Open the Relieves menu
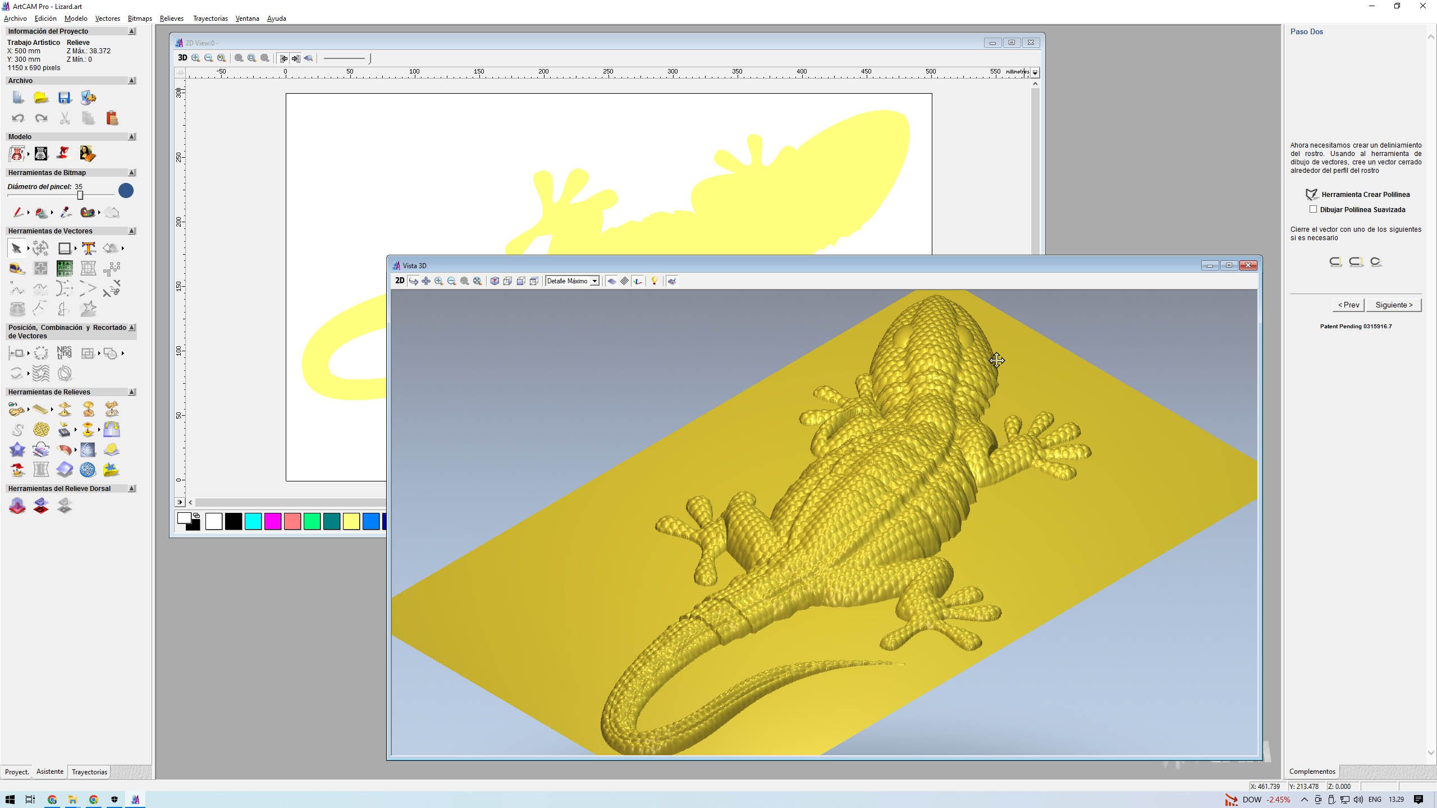The image size is (1437, 808). click(171, 19)
